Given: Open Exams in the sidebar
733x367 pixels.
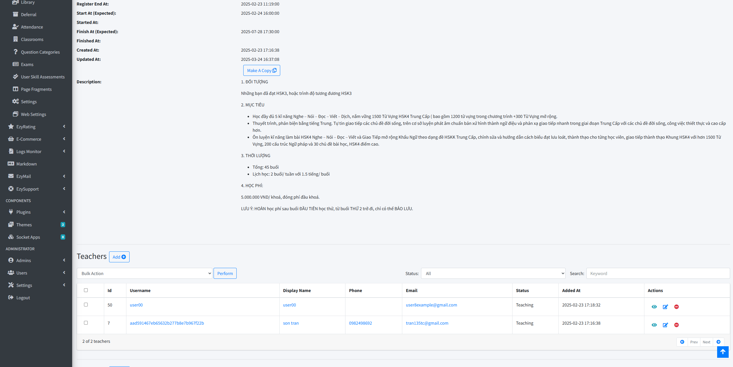Looking at the screenshot, I should coord(27,64).
